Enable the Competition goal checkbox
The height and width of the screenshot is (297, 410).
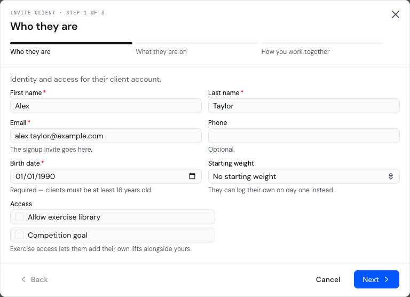tap(19, 235)
